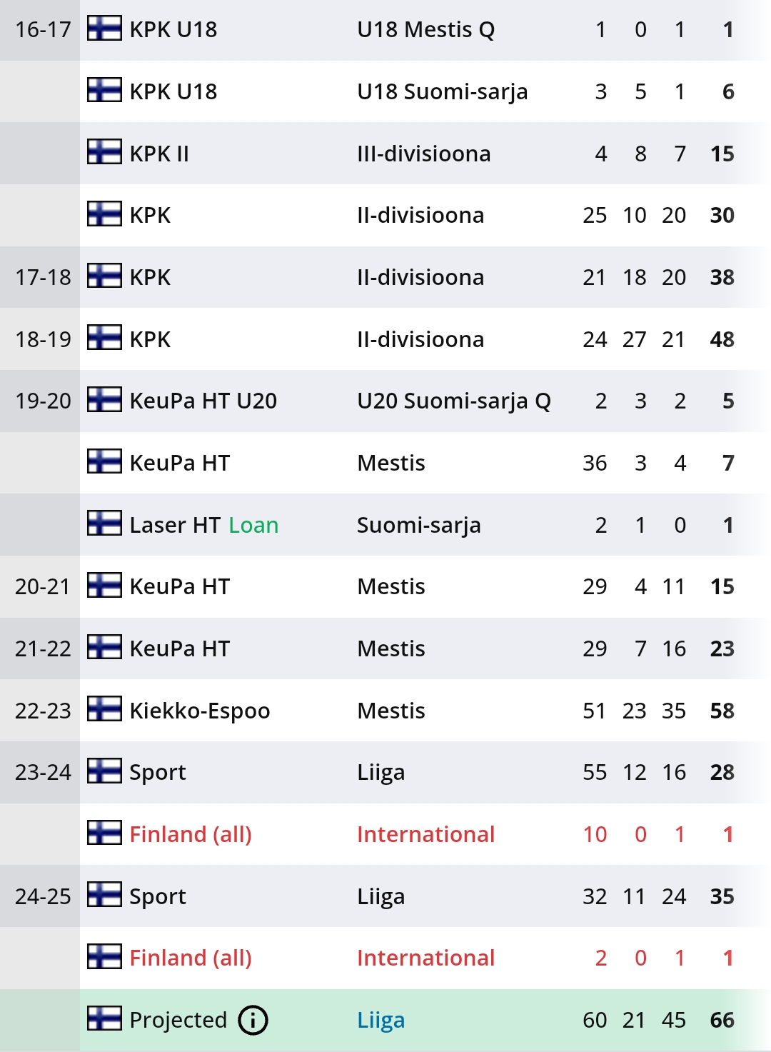Select the 22-23 season row label
771x1052 pixels.
coord(43,711)
